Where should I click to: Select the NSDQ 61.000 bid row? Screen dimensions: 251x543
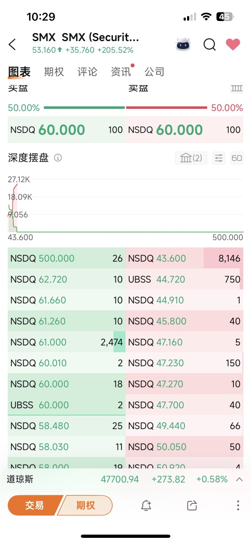tap(67, 342)
